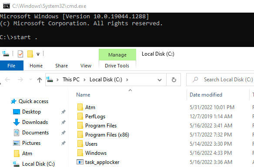
Task: Click the pin icon next to Documents
Action: (63, 133)
